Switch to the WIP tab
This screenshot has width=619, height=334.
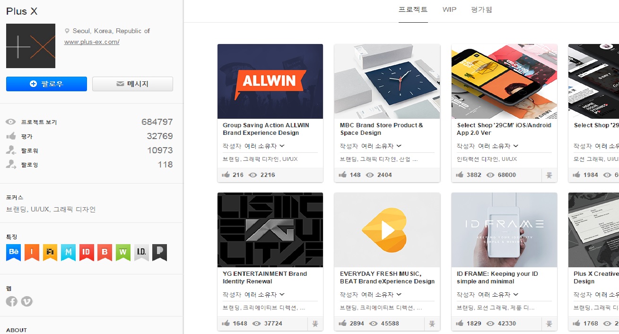coord(449,9)
